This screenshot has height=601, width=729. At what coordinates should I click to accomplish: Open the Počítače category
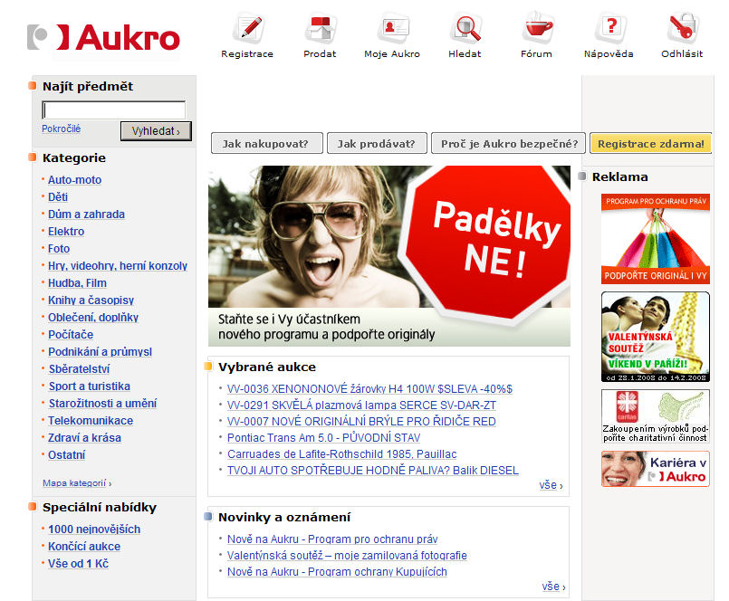tap(71, 335)
